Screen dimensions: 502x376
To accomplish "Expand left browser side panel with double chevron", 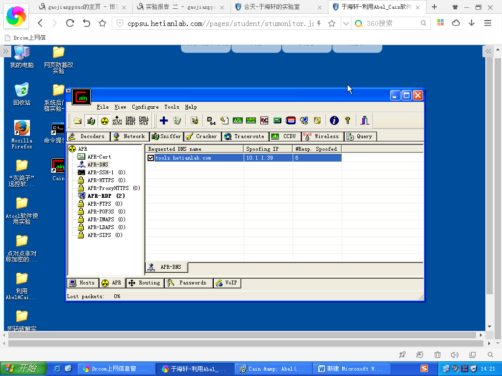I will (x=6, y=51).
